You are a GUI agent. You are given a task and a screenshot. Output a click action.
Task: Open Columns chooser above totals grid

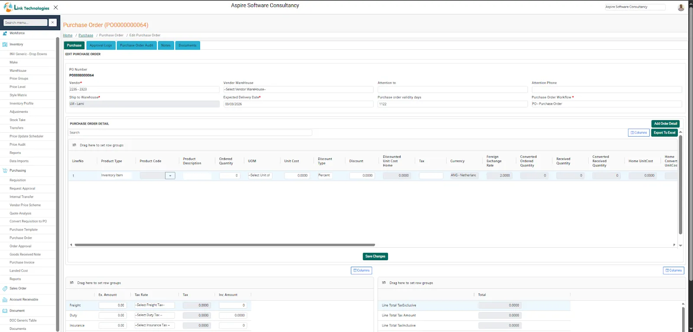pos(674,270)
